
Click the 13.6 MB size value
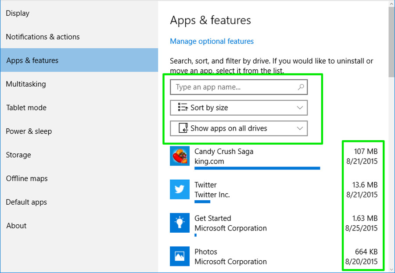(x=365, y=185)
